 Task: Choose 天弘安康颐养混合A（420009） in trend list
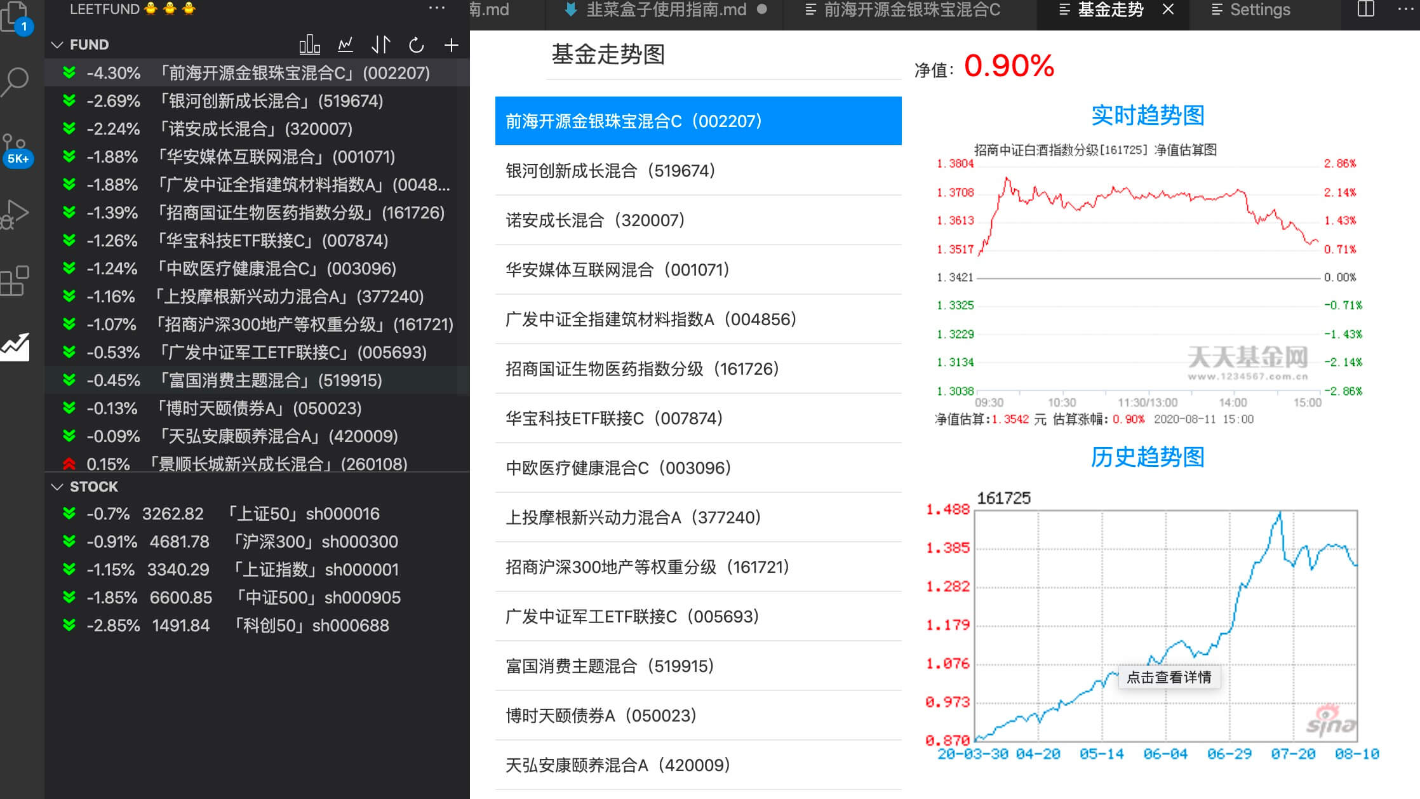point(698,765)
